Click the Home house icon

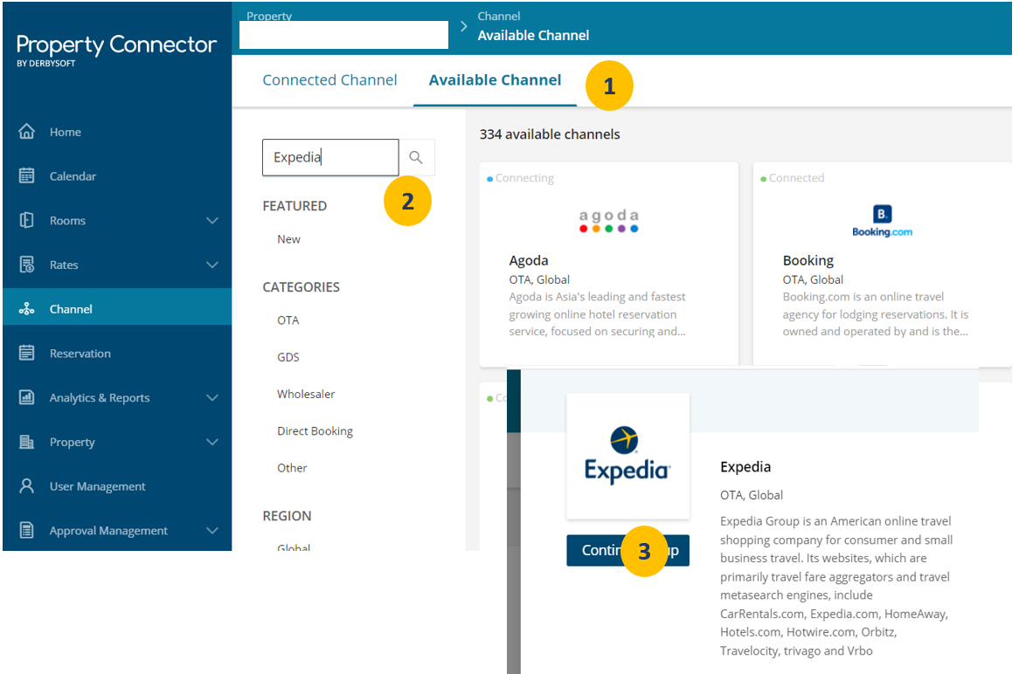[26, 132]
